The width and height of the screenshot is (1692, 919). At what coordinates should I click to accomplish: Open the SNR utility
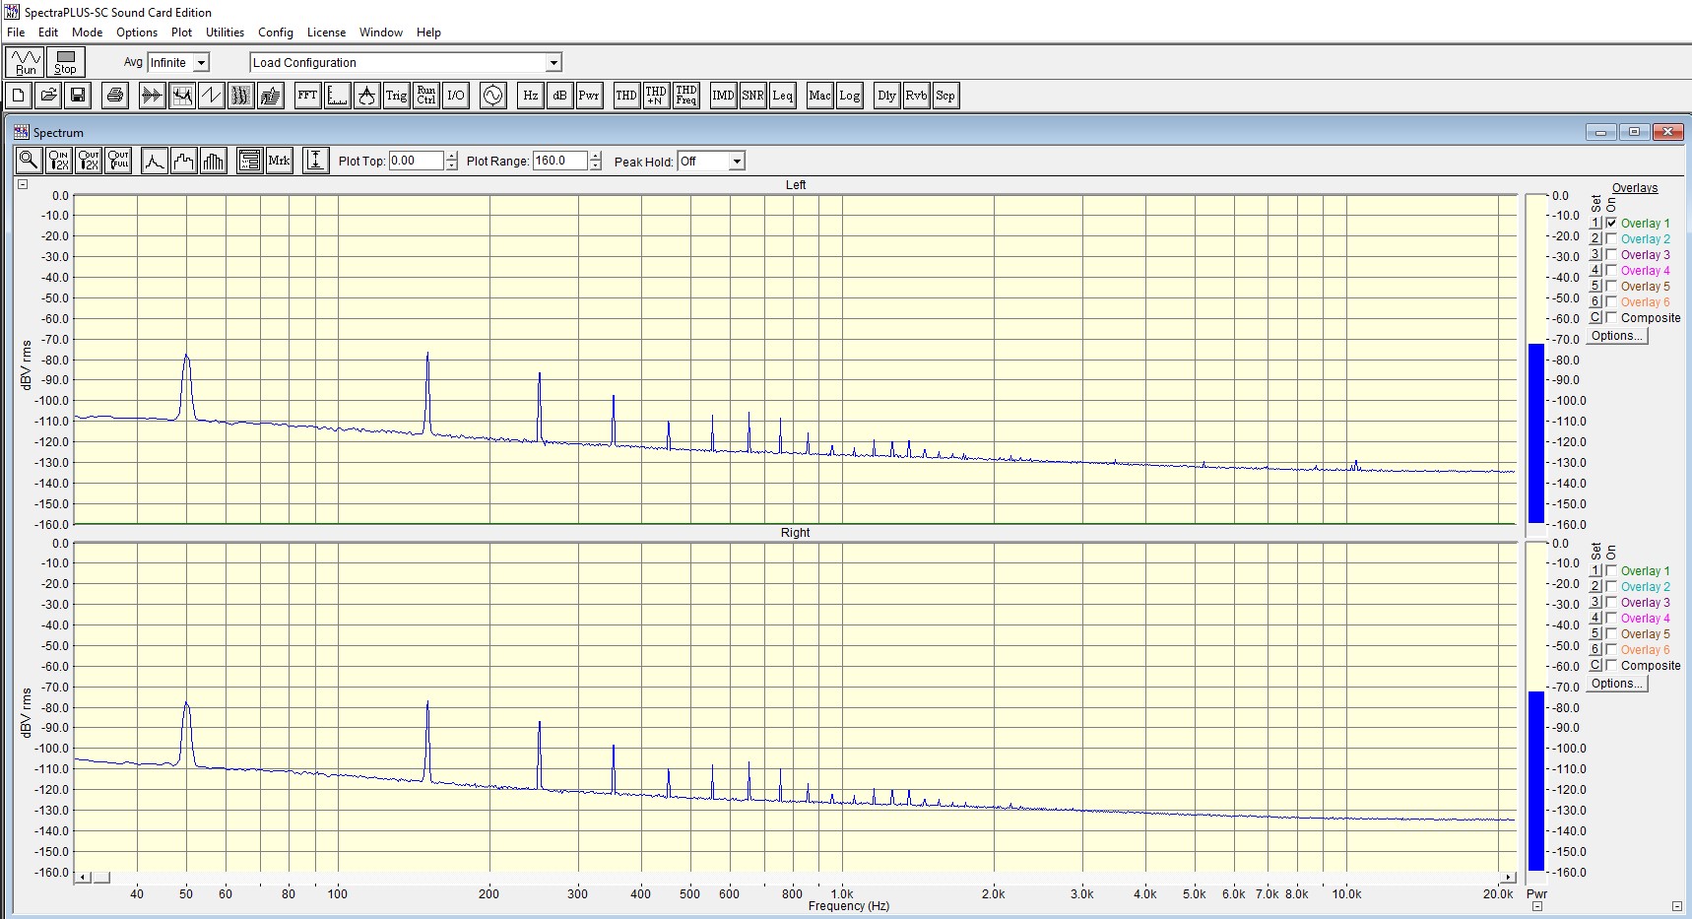[x=752, y=96]
